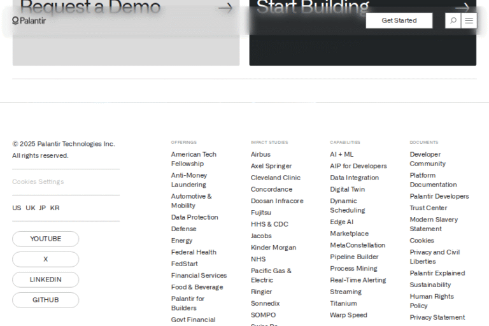Open the search magnifier icon
The image size is (489, 326).
tap(453, 20)
